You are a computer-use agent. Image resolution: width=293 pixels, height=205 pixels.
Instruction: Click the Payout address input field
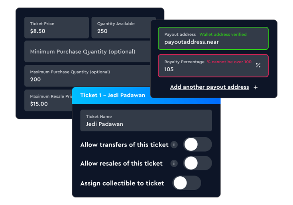point(213,39)
